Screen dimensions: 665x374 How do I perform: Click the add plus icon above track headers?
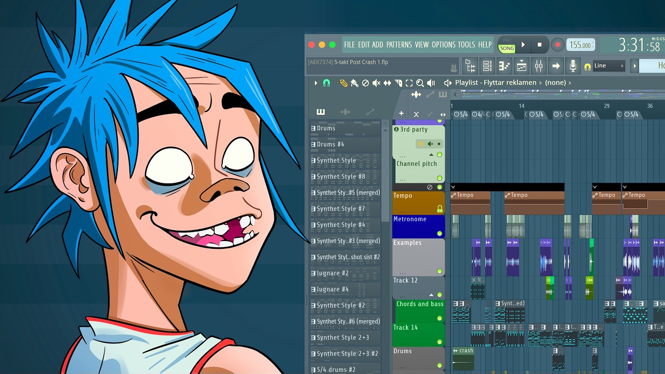coord(401,114)
